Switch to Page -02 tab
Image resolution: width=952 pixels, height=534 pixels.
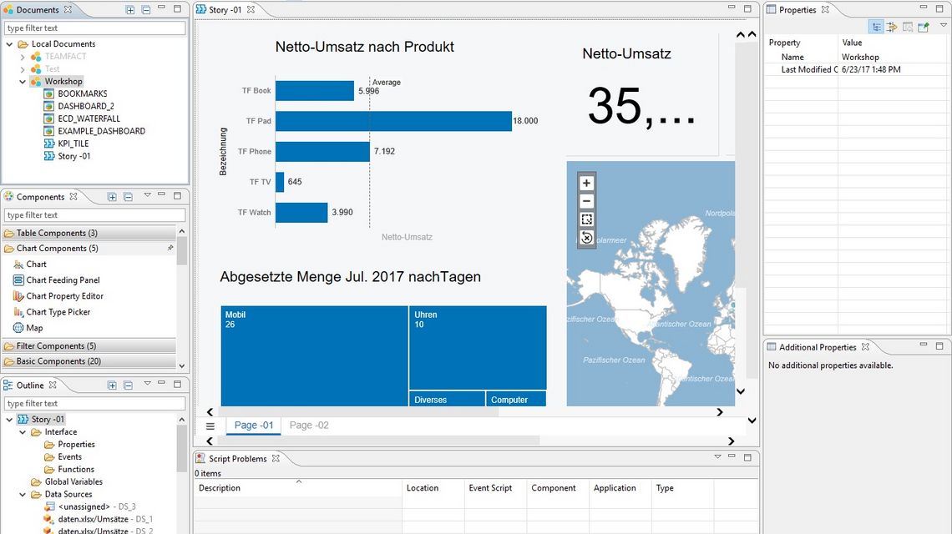pos(309,426)
